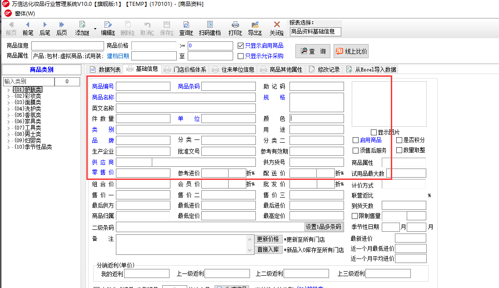Switch to 数据列表 tab
The image size is (499, 288).
point(105,70)
